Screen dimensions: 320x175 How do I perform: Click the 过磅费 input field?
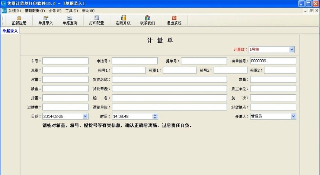click(x=65, y=107)
